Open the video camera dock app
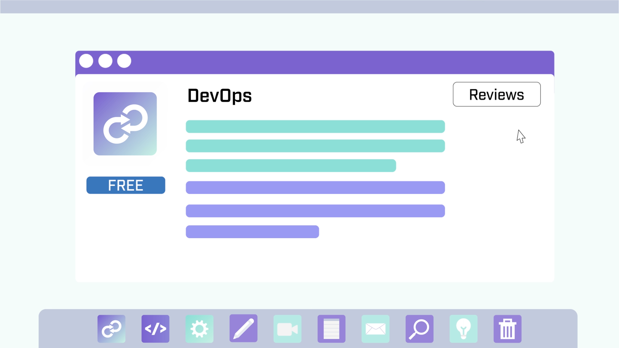The height and width of the screenshot is (348, 619). 287,329
